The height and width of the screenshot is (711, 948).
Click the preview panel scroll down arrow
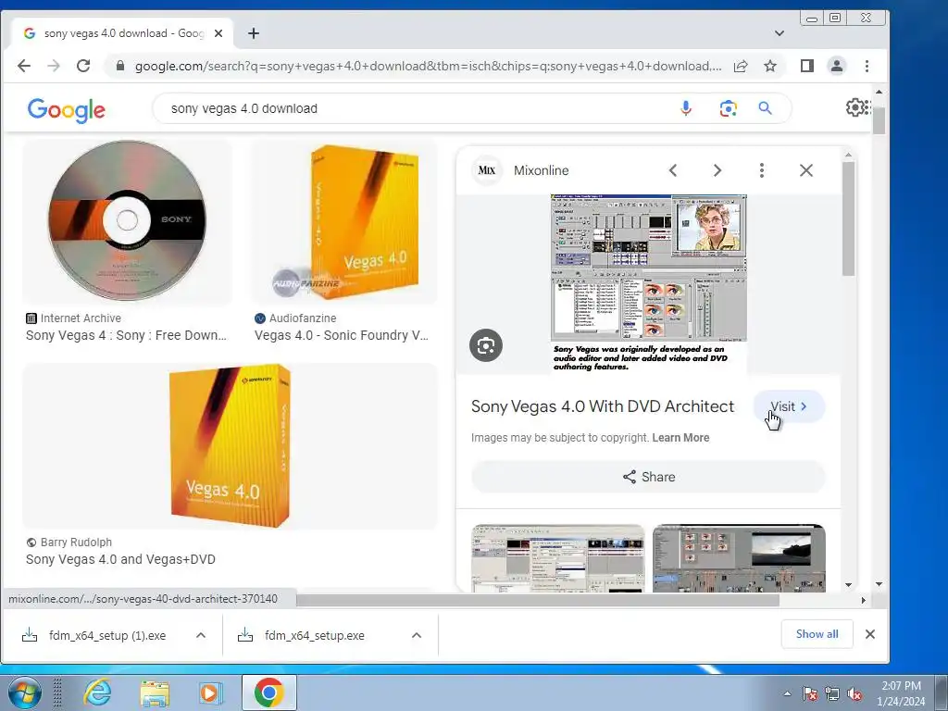coord(848,585)
